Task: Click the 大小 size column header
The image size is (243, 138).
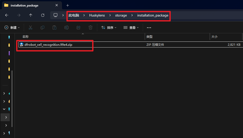Action: point(214,37)
